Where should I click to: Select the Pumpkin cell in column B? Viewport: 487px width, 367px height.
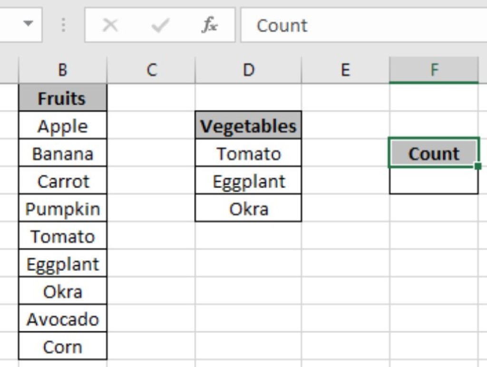pos(62,208)
